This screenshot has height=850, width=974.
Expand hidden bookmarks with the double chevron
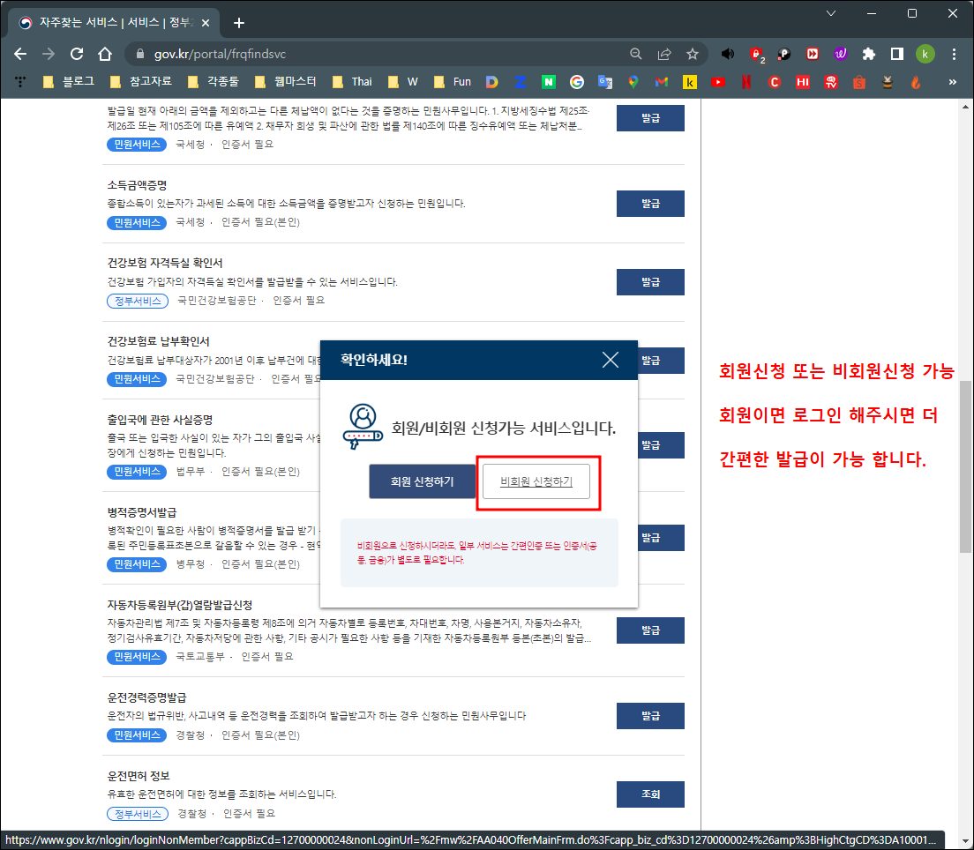[952, 81]
